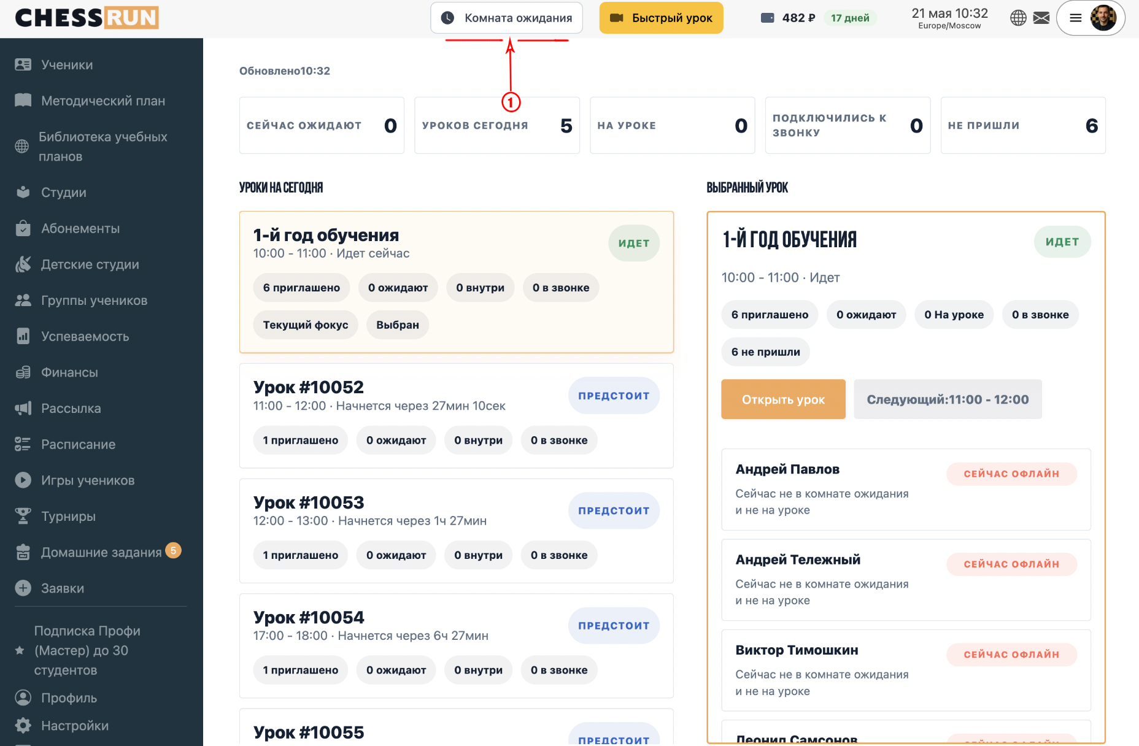
Task: Open the hamburger menu next to avatar
Action: click(x=1075, y=18)
